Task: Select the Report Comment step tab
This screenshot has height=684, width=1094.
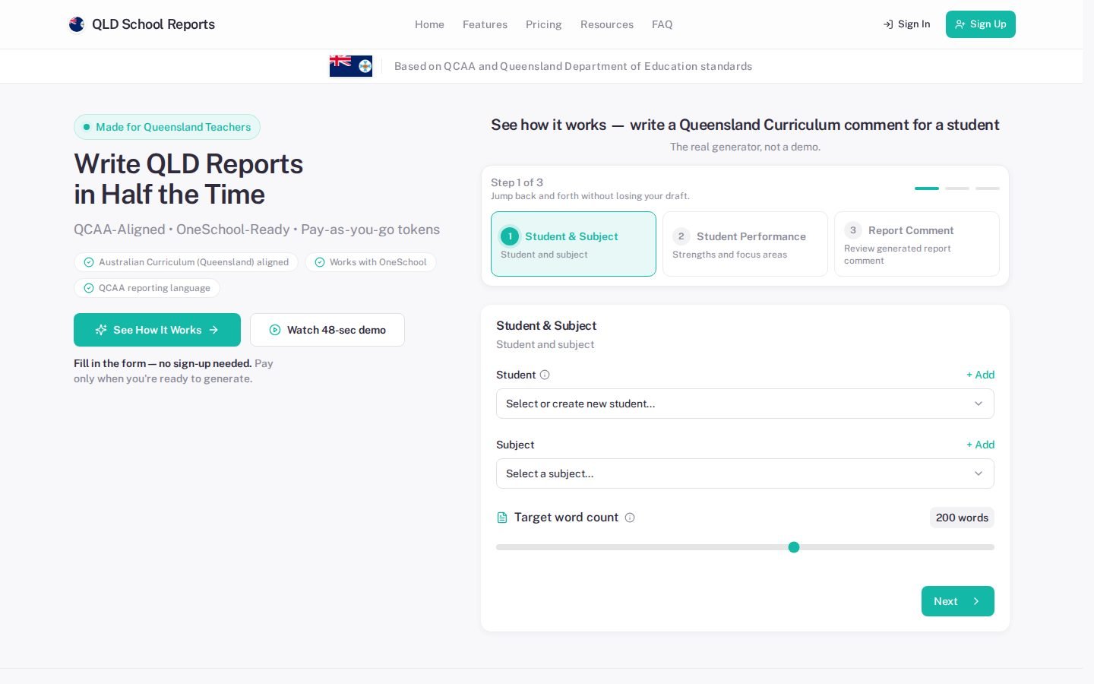Action: pos(917,244)
